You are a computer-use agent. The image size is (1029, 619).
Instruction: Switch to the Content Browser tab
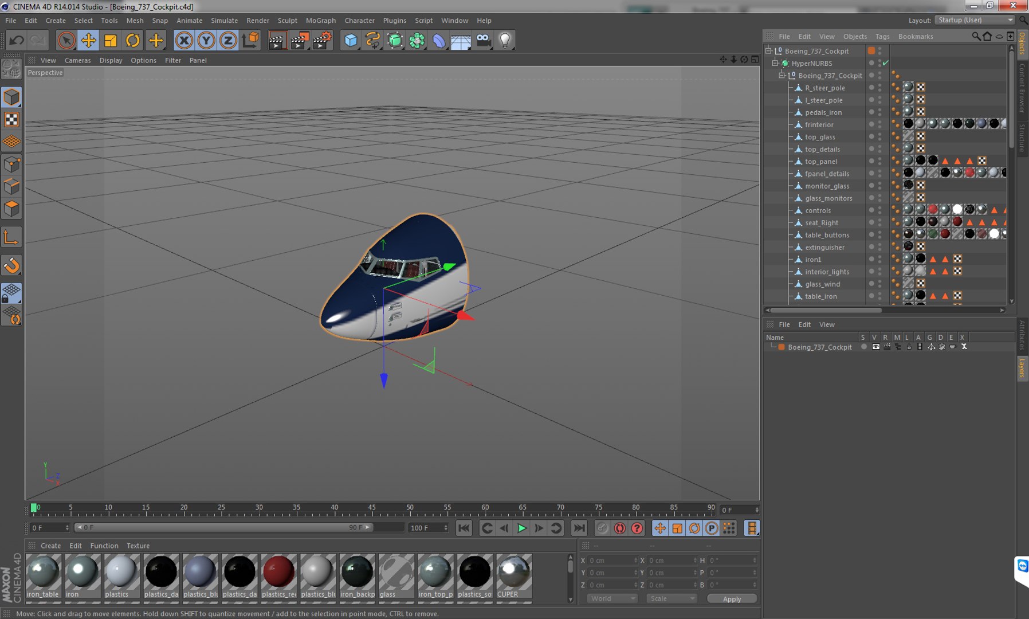[x=1022, y=88]
